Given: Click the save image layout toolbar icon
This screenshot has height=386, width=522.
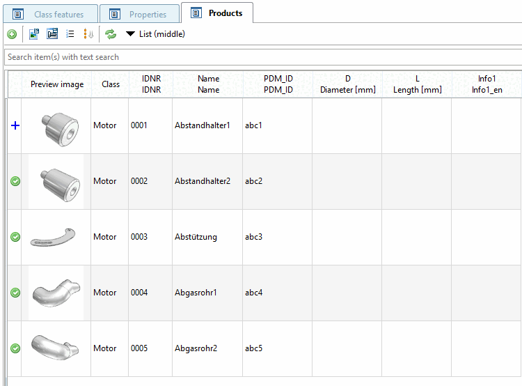Looking at the screenshot, I should pyautogui.click(x=34, y=34).
